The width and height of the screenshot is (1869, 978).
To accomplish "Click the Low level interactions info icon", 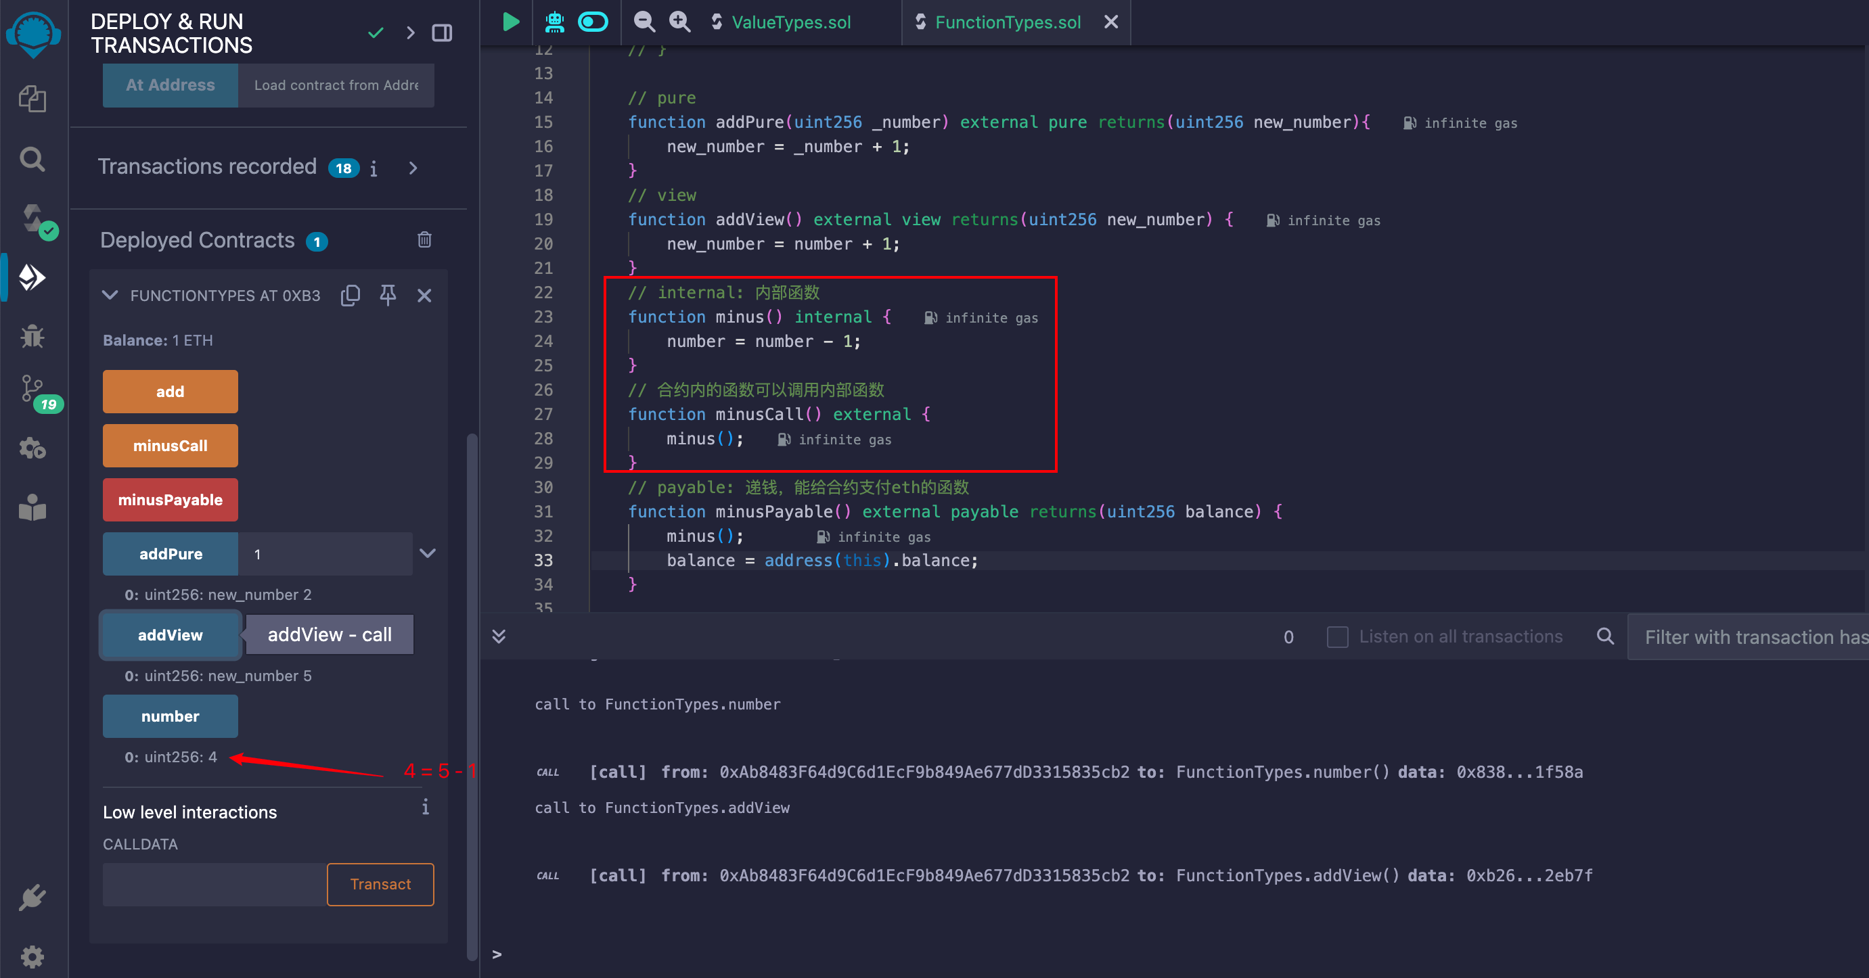I will (425, 807).
